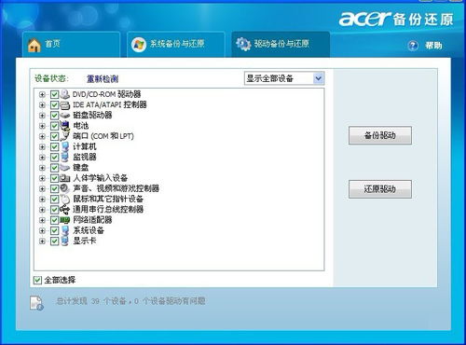Click the Windows logo icon on 系统备份与还原
The width and height of the screenshot is (466, 345).
coord(139,45)
